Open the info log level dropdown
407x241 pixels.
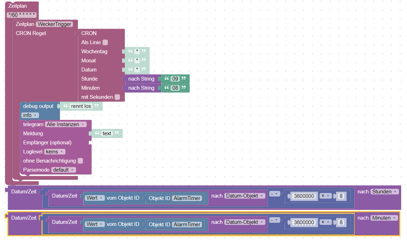coord(30,115)
